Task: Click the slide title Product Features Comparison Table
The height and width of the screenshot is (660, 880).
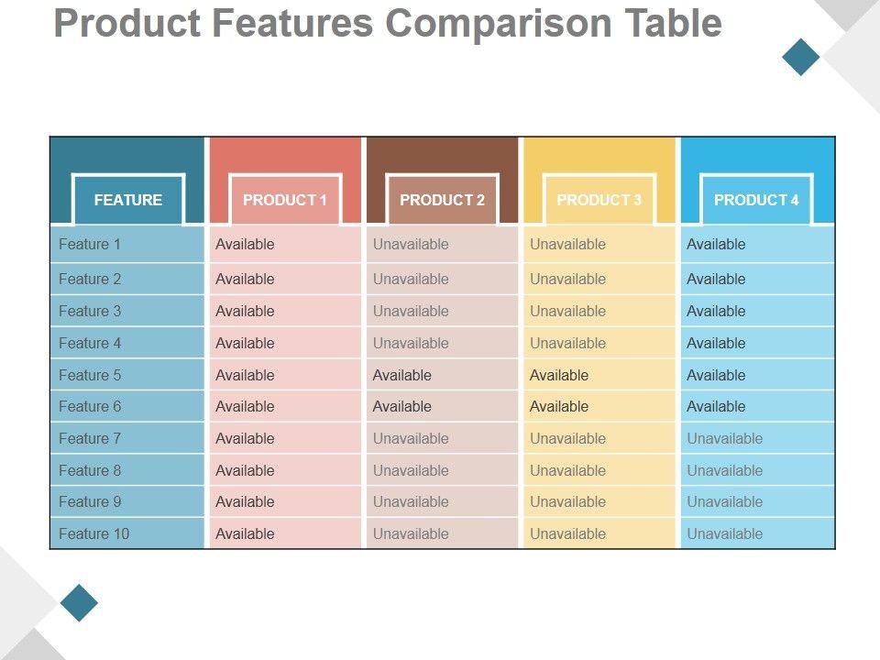Action: pos(388,24)
